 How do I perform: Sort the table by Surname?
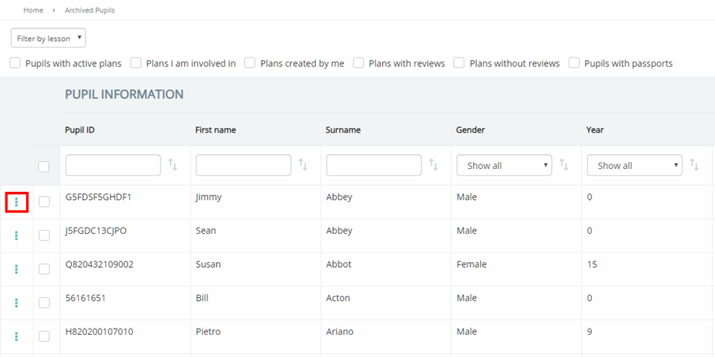pyautogui.click(x=433, y=165)
